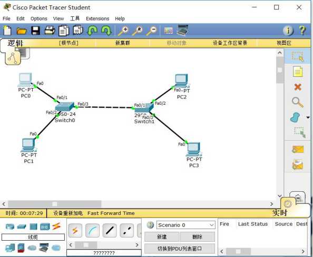
Task: Select the PC3 computer on canvas
Action: 193,149
